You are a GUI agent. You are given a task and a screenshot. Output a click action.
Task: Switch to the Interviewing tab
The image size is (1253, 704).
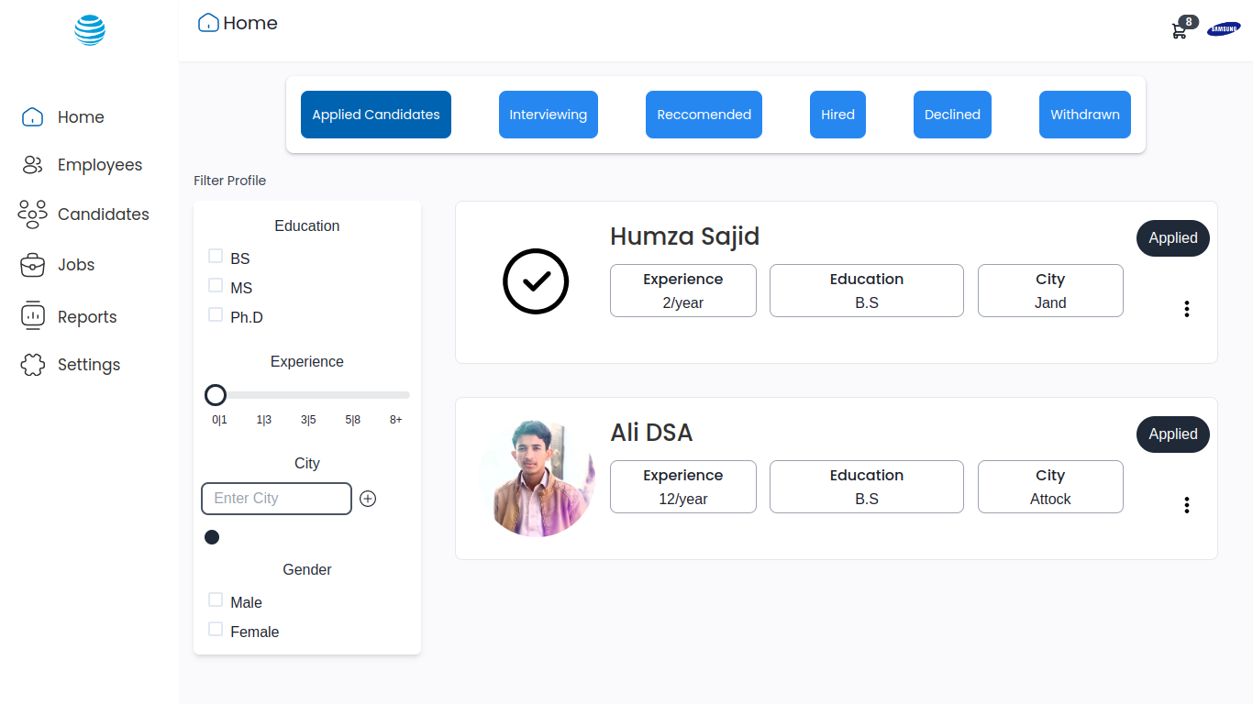click(548, 115)
